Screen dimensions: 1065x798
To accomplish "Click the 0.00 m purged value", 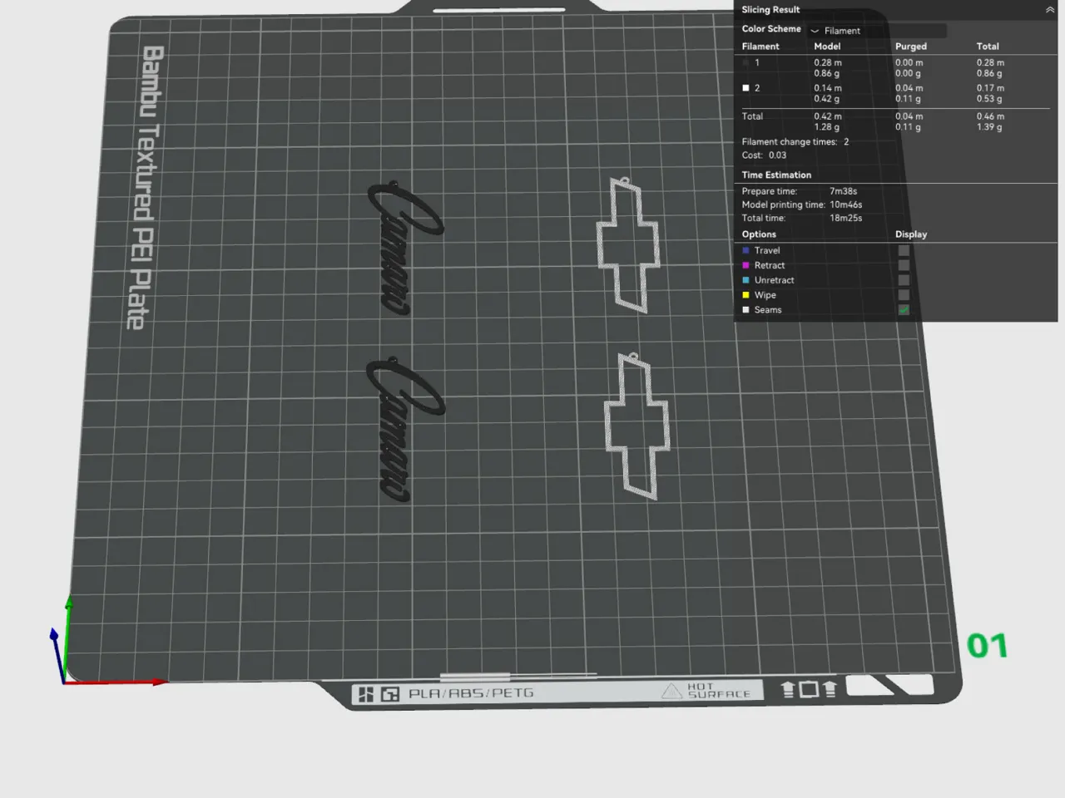I will click(909, 62).
